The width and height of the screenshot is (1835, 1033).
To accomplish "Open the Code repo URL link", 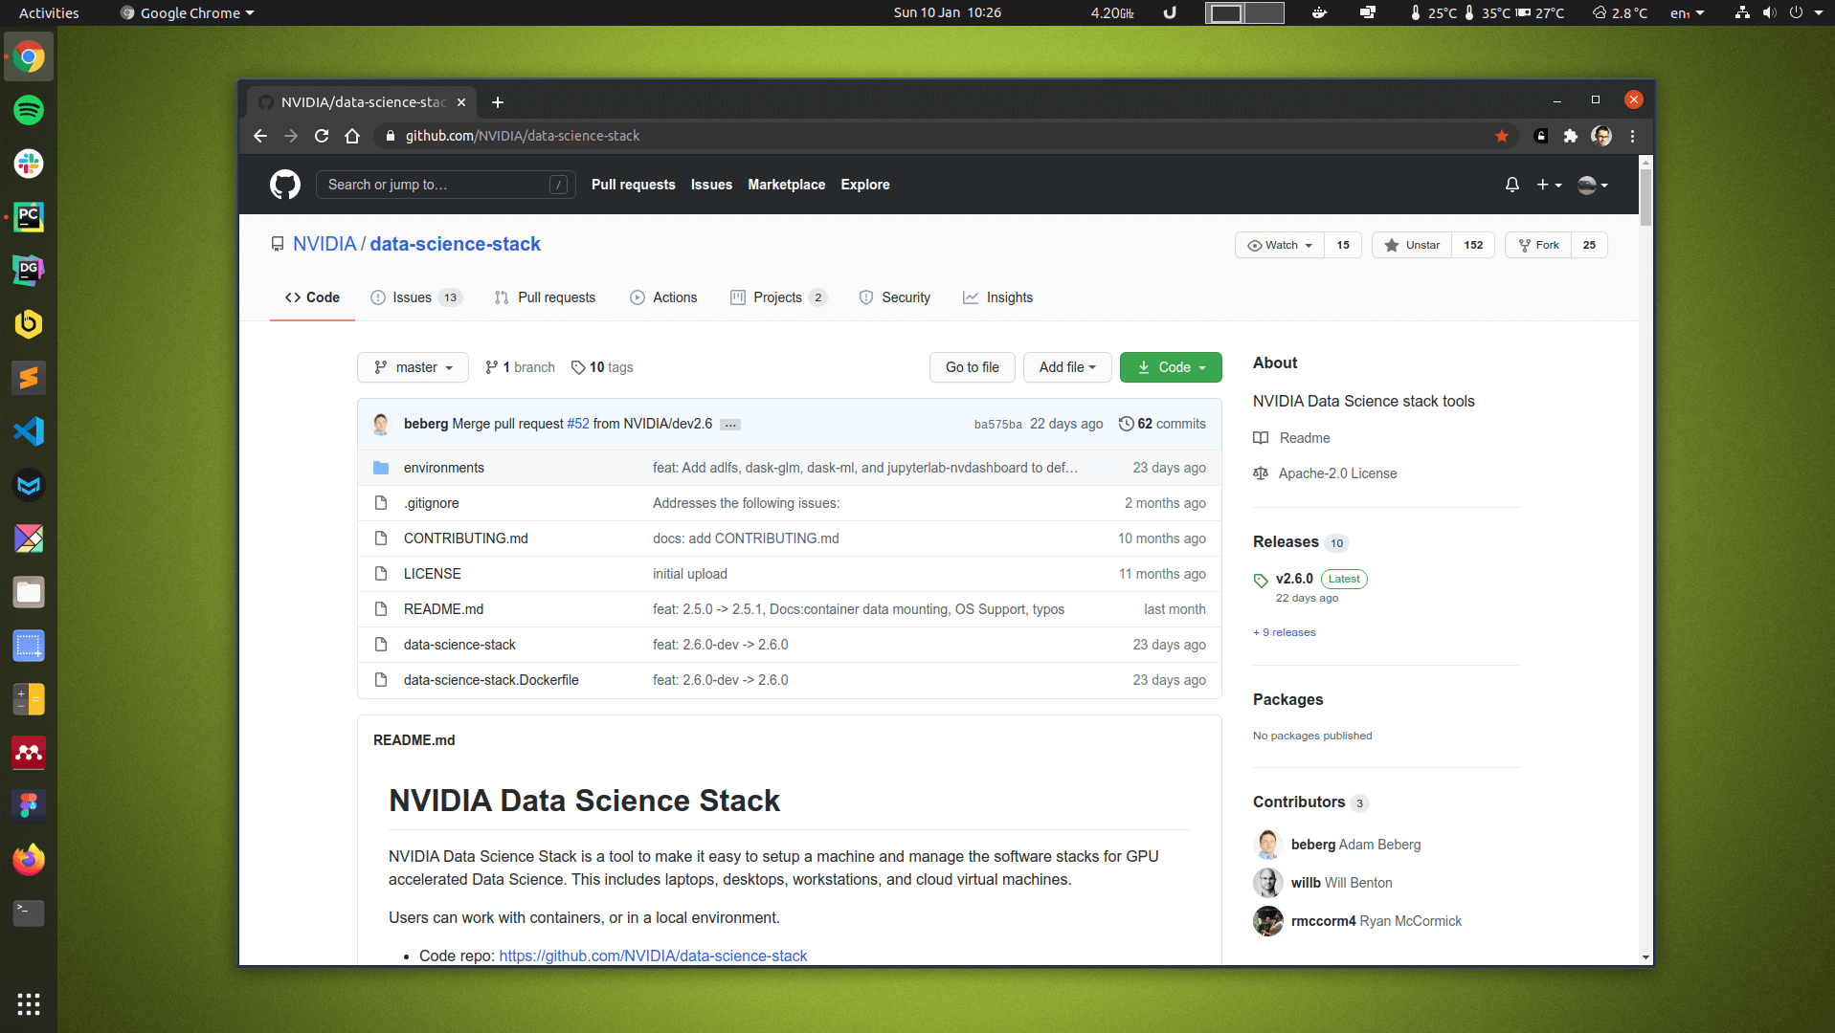I will coord(653,956).
